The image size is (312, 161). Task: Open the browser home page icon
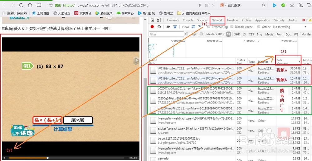[30, 5]
